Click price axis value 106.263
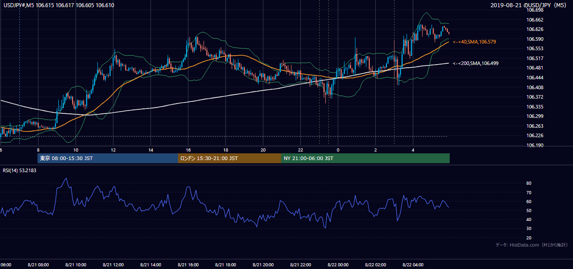The width and height of the screenshot is (573, 269). 535,126
